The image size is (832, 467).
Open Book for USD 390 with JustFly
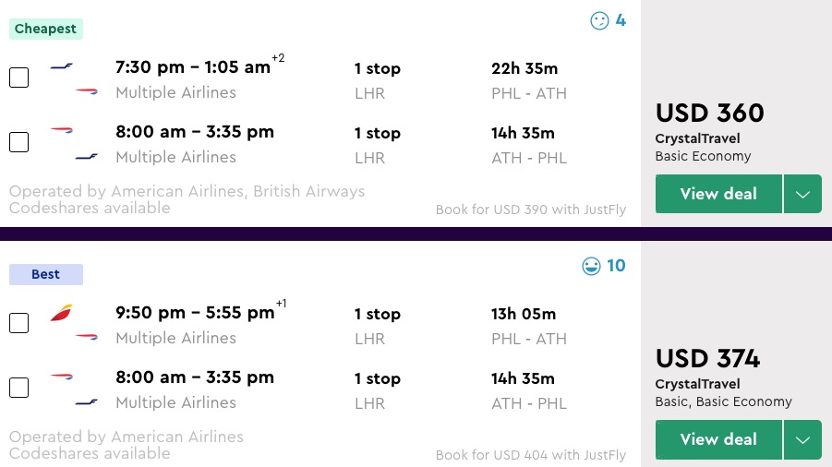pos(530,210)
